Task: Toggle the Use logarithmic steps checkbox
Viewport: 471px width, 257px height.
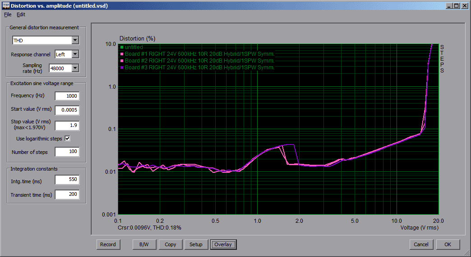Action: 68,139
